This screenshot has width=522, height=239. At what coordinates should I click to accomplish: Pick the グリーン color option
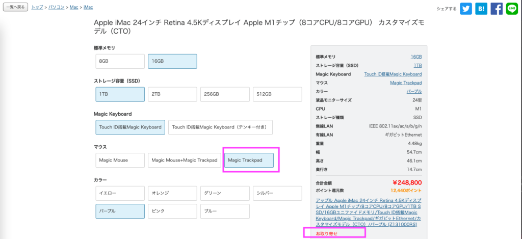[x=225, y=193]
